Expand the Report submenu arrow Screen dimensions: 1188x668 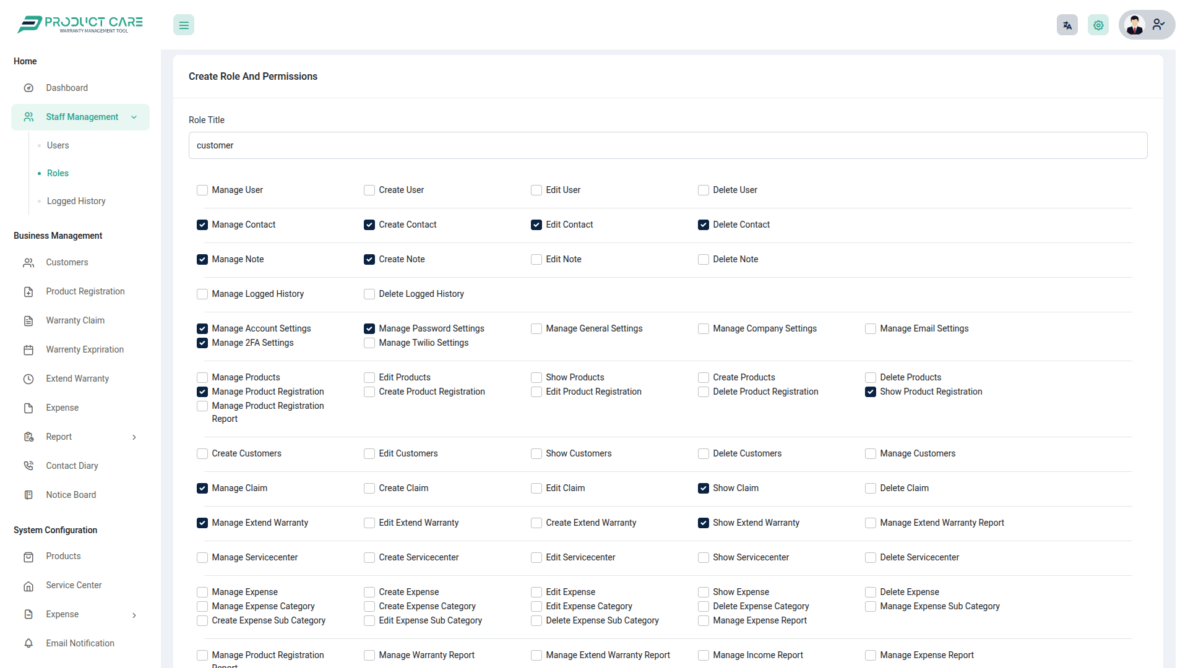pyautogui.click(x=134, y=437)
